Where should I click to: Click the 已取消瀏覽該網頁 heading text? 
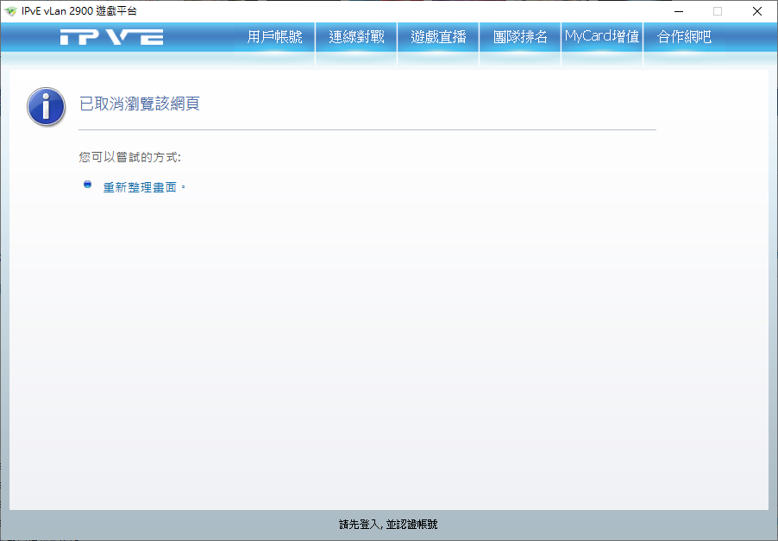click(x=140, y=104)
